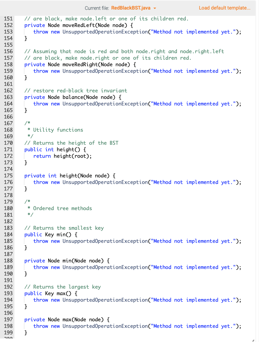Click line number 184 in the gutter
This screenshot has height=342, width=259.
tap(8, 235)
